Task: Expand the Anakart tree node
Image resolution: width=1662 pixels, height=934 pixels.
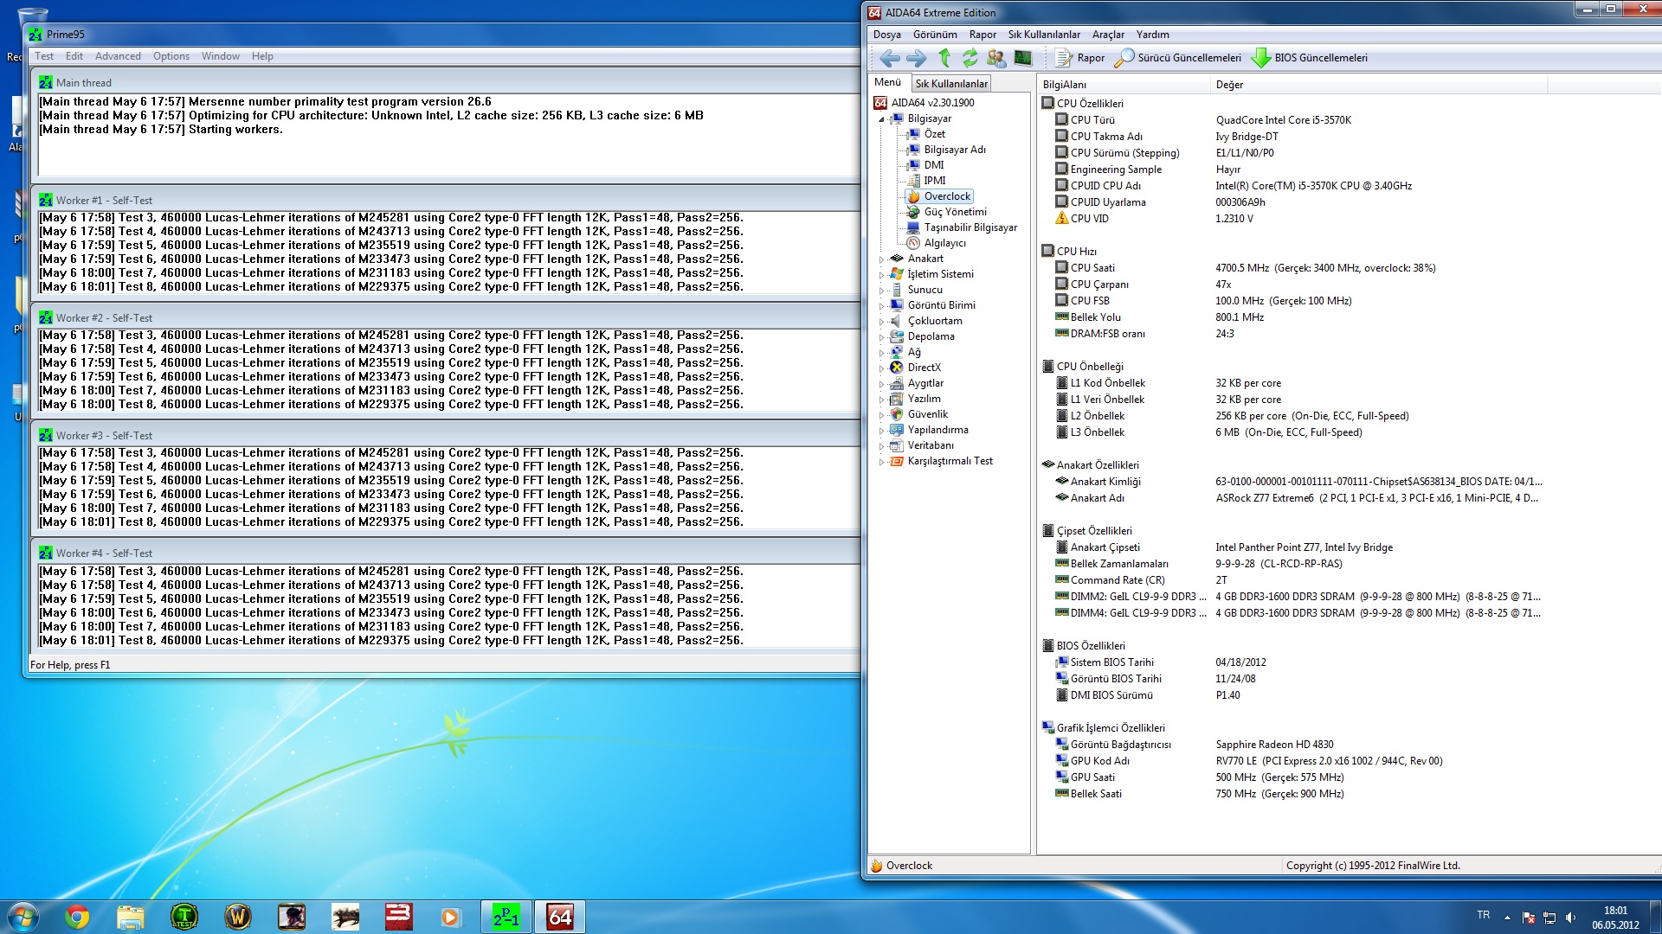Action: 881,259
